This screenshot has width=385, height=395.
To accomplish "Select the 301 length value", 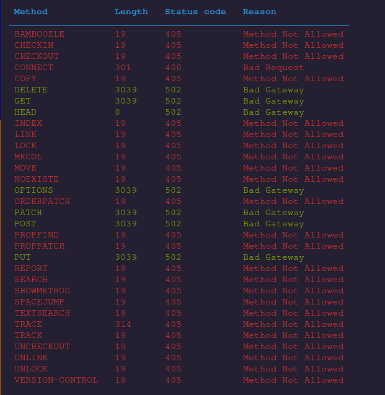I will (123, 68).
